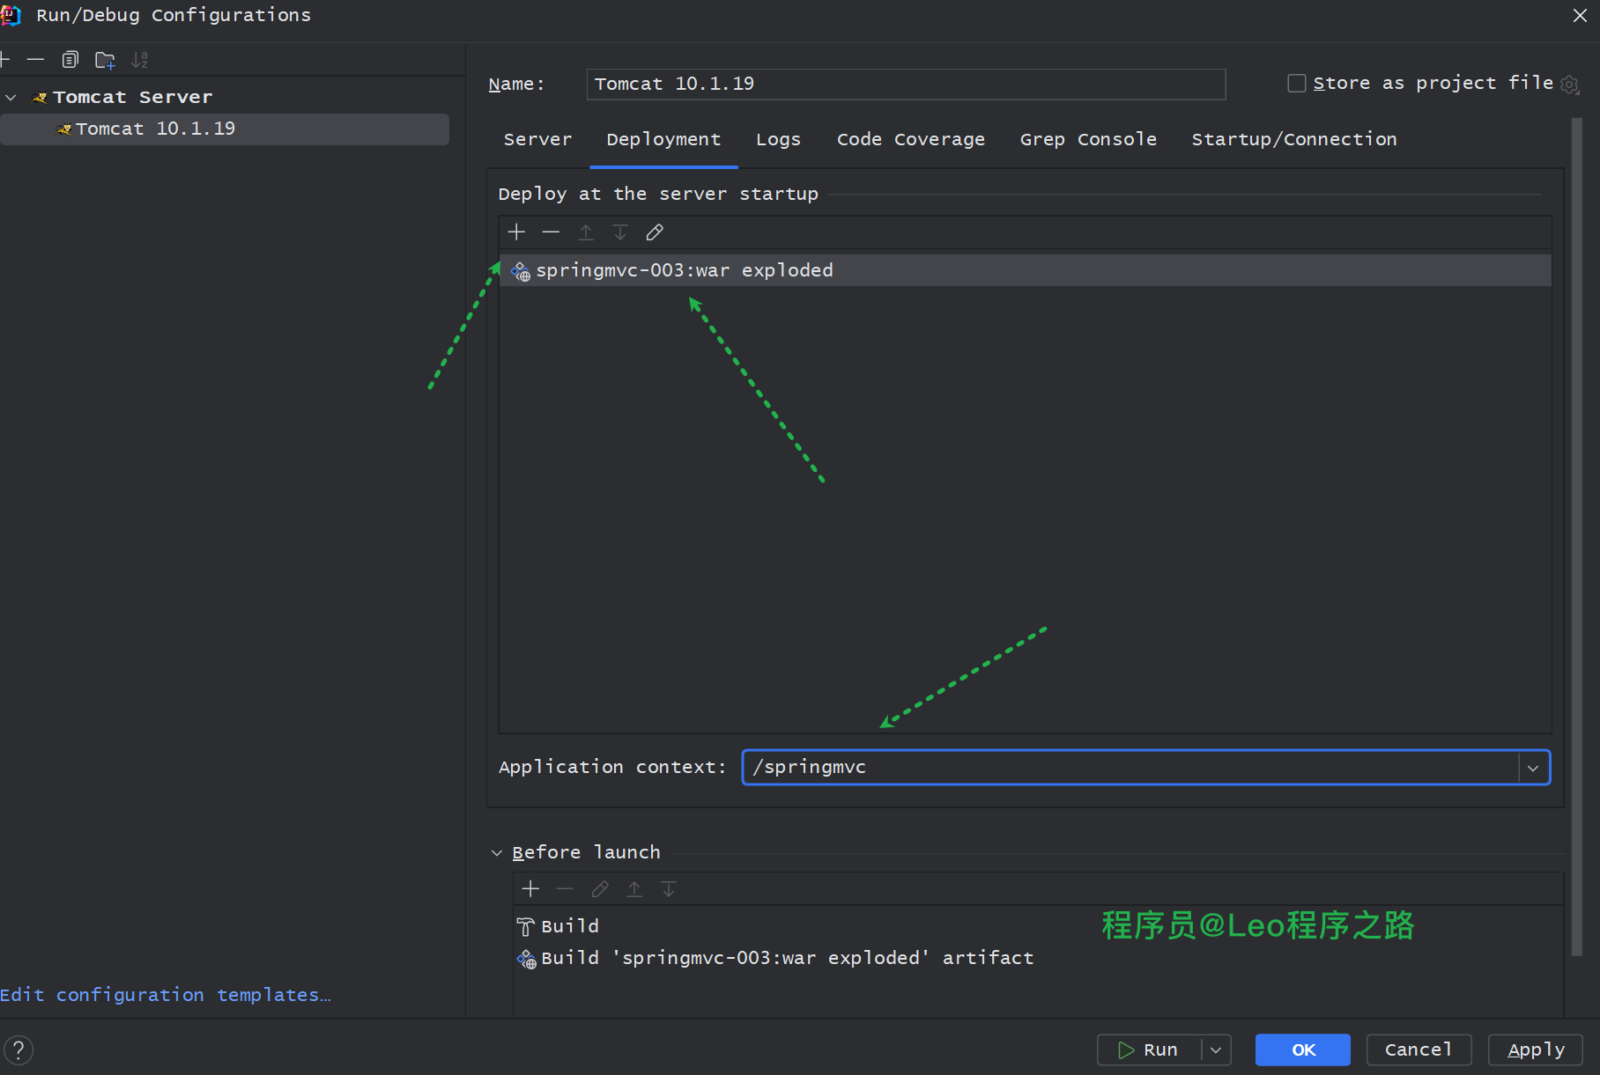Edit the selected deployment artifact
1600x1075 pixels.
coord(655,232)
